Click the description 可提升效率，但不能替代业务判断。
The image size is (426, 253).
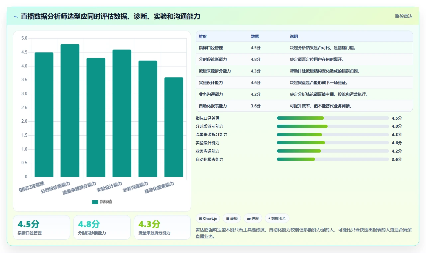click(322, 106)
